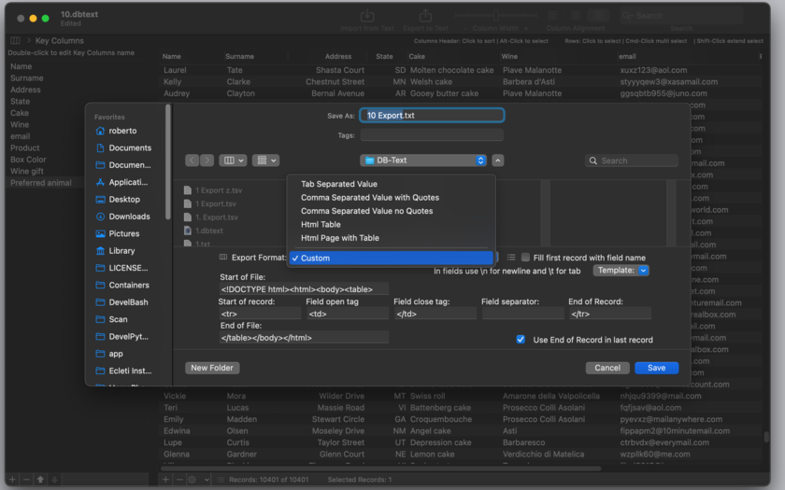
Task: Click the Pictures icon in sidebar
Action: pos(100,234)
